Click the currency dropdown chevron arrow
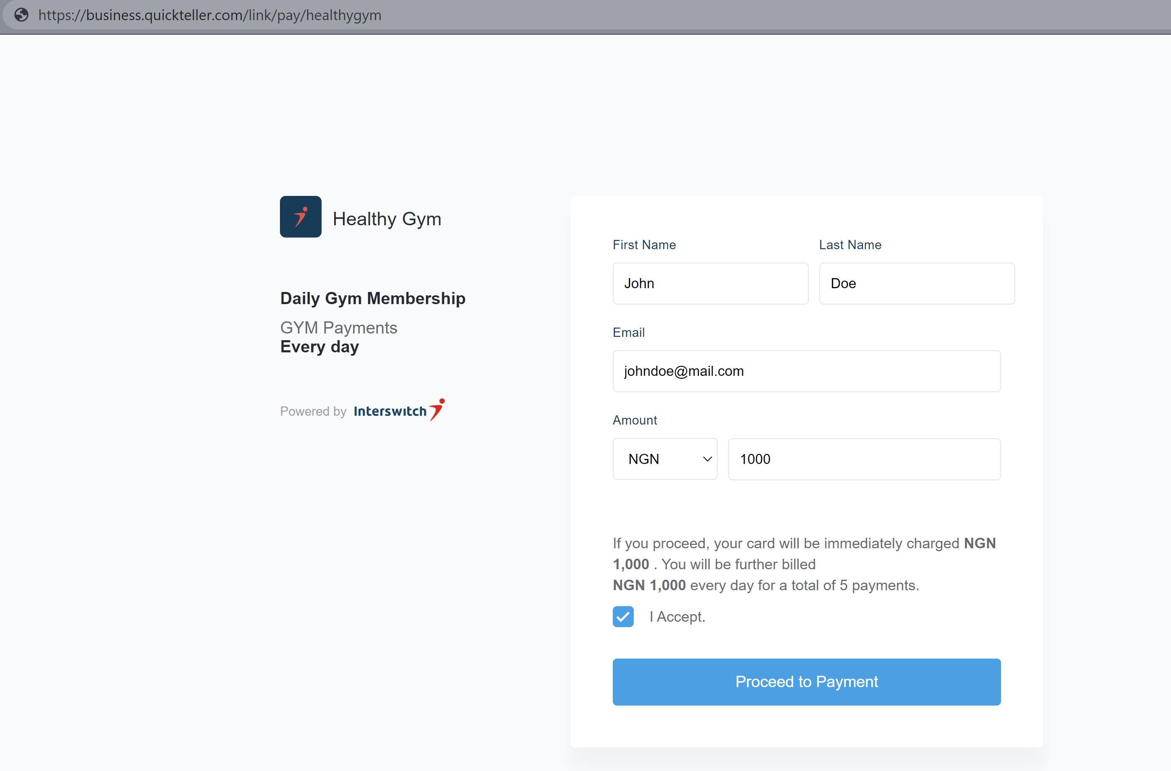 (x=707, y=459)
